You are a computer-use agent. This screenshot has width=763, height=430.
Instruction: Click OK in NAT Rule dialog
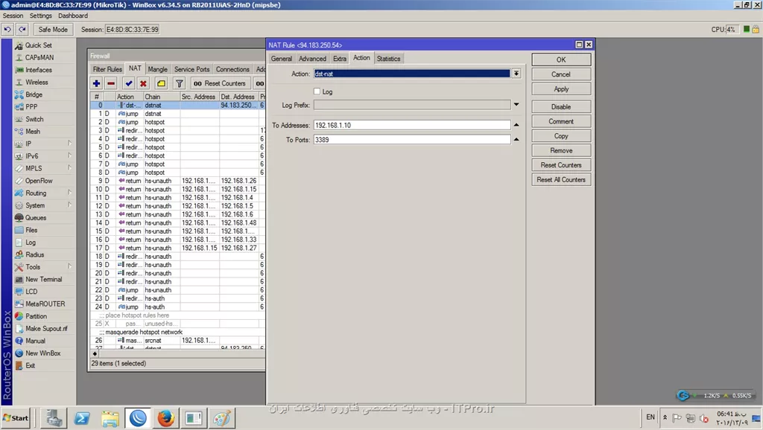click(x=561, y=60)
